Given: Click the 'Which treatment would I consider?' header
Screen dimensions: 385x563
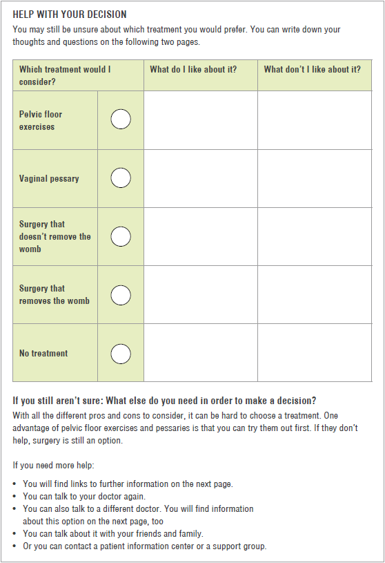Looking at the screenshot, I should tap(65, 75).
